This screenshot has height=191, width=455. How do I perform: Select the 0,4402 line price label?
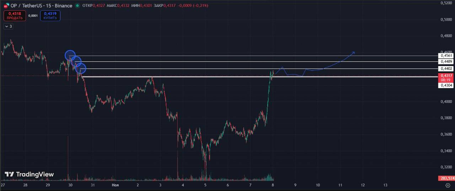pos(446,69)
